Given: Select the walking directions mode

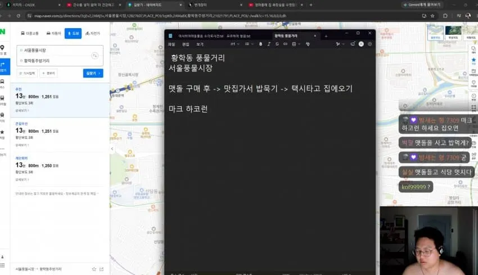Looking at the screenshot, I should (x=73, y=33).
